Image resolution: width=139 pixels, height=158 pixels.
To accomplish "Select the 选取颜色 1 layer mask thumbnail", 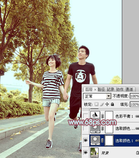I will 109,140.
